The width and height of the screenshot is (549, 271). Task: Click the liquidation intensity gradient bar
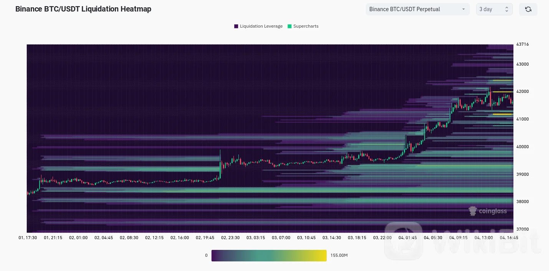269,255
